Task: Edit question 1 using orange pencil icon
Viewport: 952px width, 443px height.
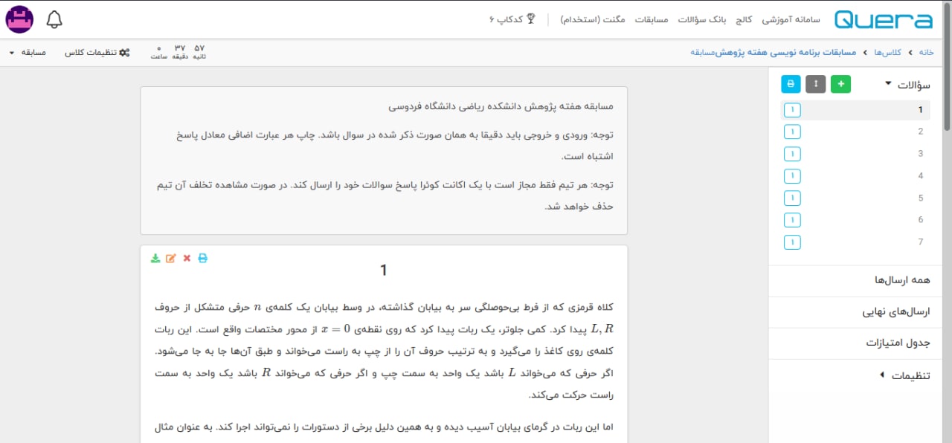Action: pos(171,259)
